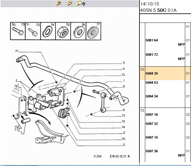The height and width of the screenshot is (166, 191).
Task: Select washer thumbnail 77
Action: [93, 31]
